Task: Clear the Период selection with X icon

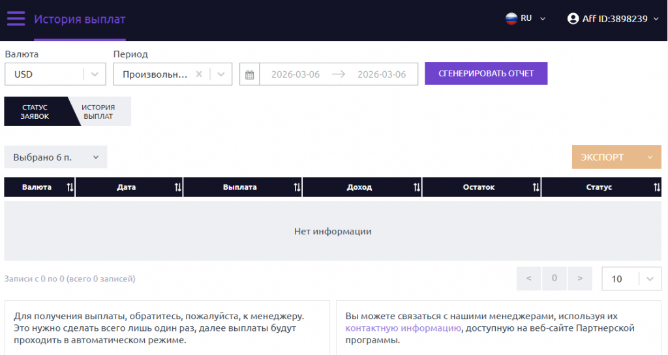Action: 199,74
